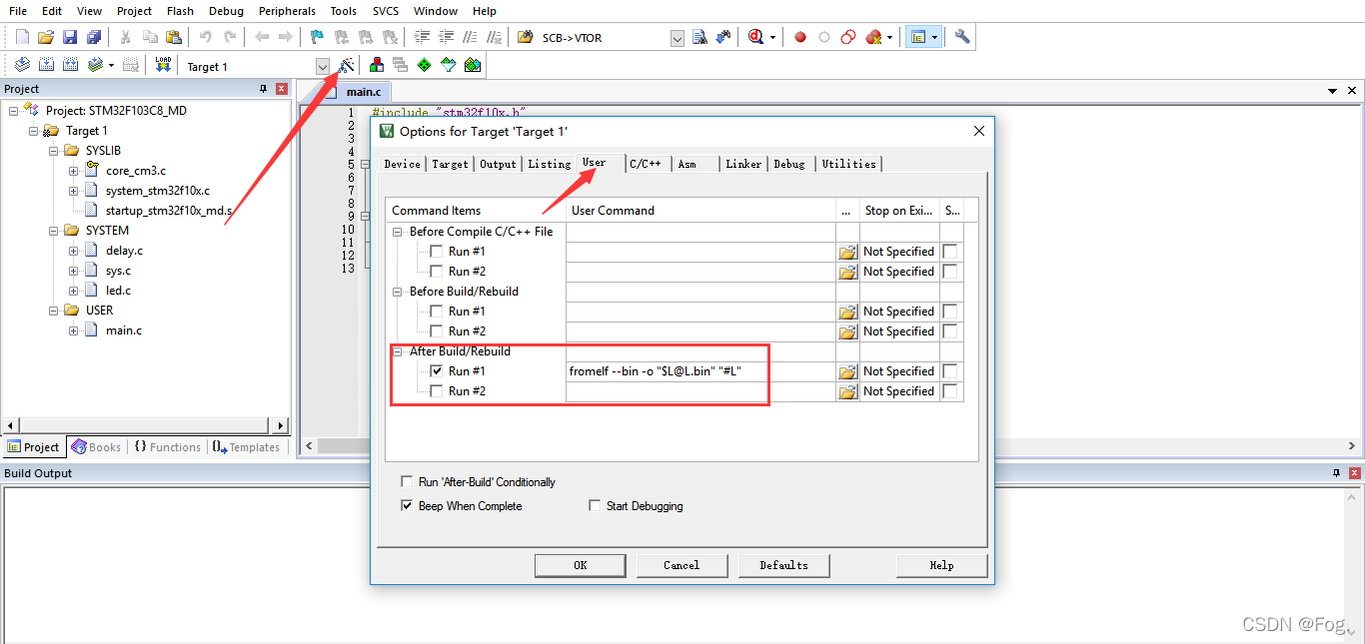The image size is (1365, 644).
Task: Switch to the Device tab
Action: click(x=402, y=164)
